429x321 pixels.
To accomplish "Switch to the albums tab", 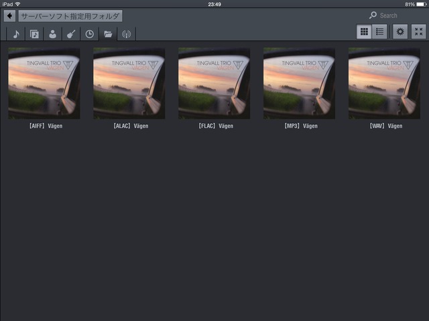I will (35, 34).
